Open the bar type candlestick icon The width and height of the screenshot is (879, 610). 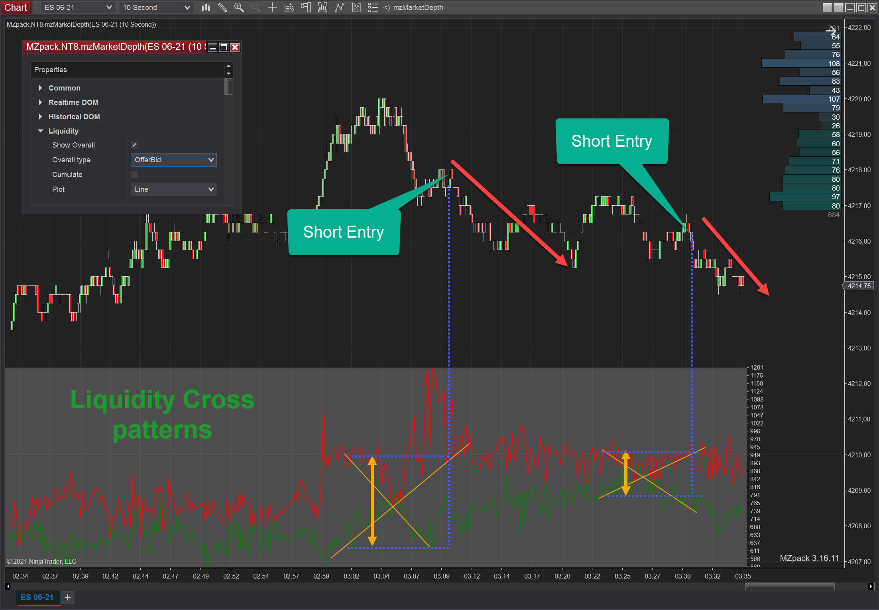pyautogui.click(x=206, y=8)
